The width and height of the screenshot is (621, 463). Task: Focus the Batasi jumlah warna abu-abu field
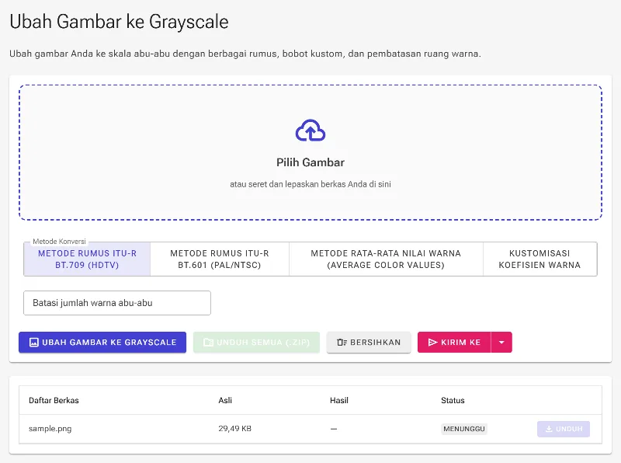pos(117,303)
